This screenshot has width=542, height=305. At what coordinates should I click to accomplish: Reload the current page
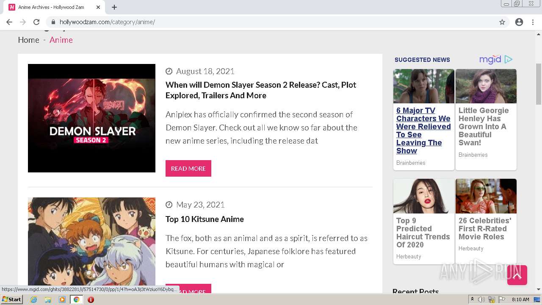pos(36,22)
